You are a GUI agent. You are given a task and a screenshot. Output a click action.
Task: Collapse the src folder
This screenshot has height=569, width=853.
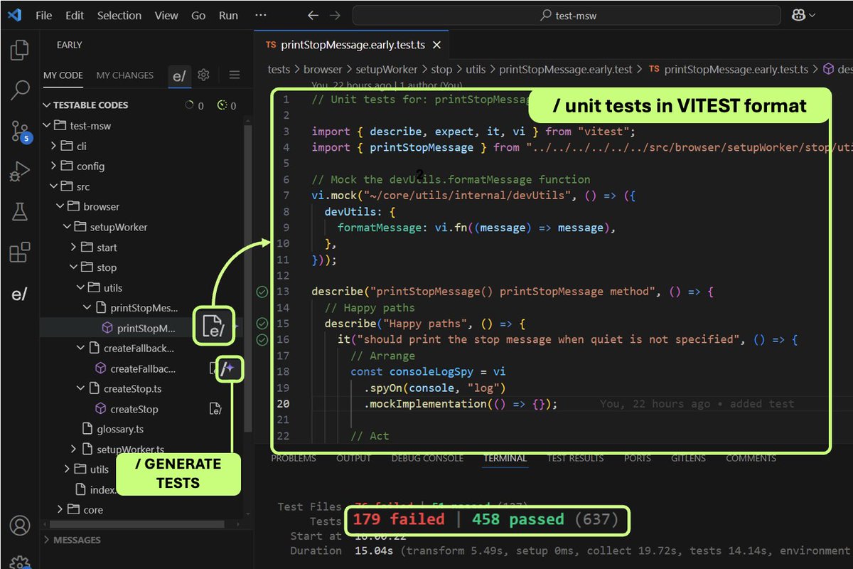tap(54, 186)
